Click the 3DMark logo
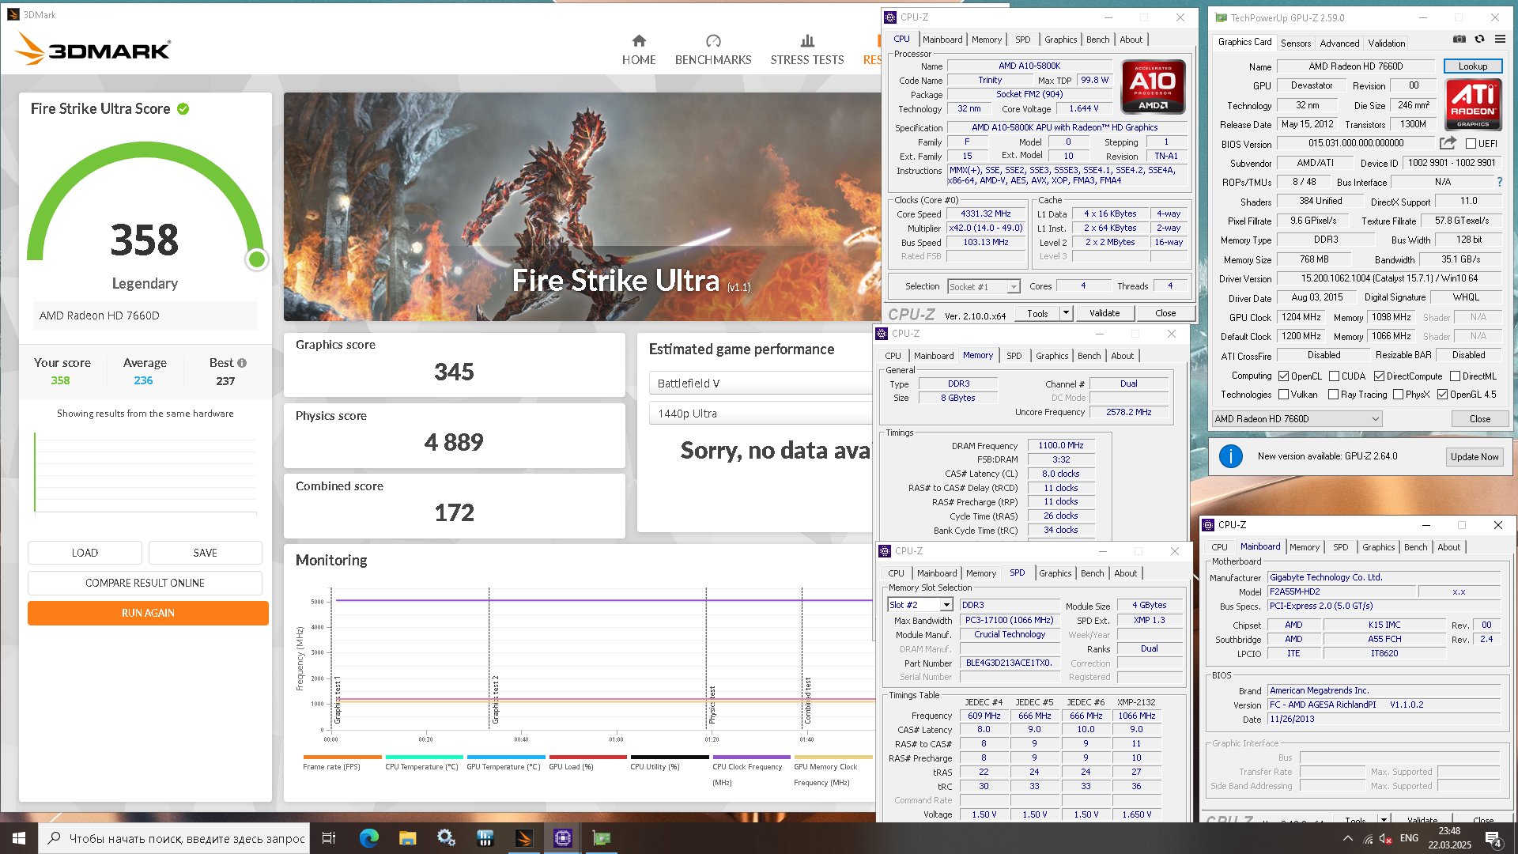 pyautogui.click(x=93, y=49)
